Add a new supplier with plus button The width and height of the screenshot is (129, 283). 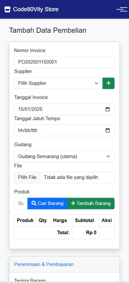tap(108, 83)
